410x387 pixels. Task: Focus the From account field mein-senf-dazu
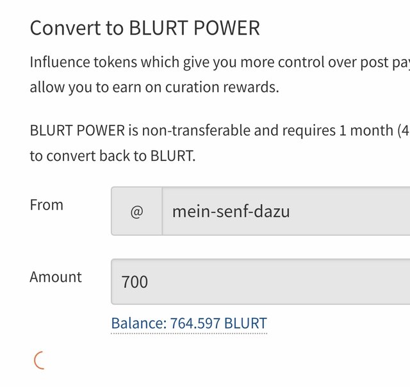[x=286, y=211]
